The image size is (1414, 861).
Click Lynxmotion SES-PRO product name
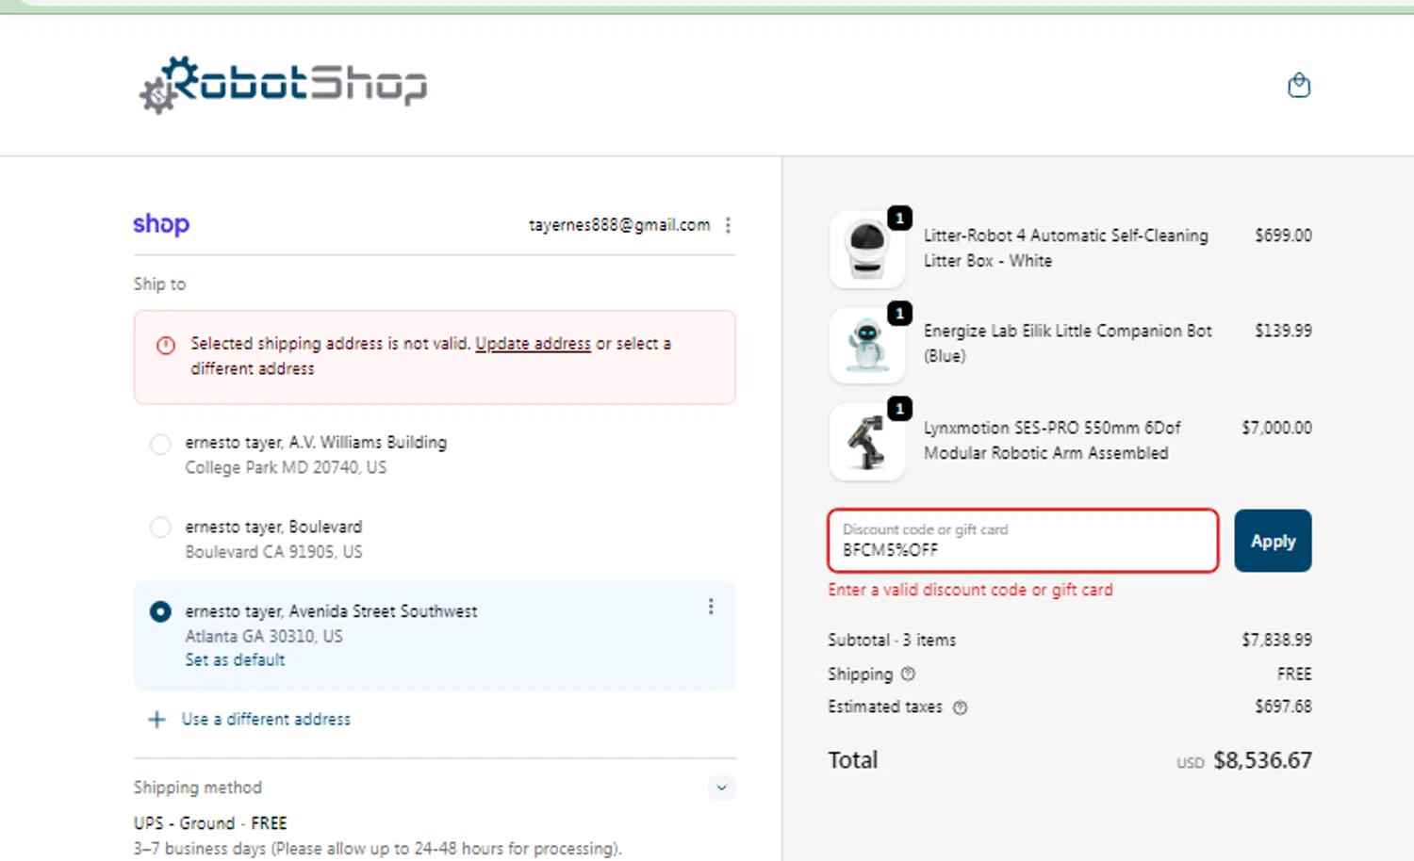[x=1051, y=440]
